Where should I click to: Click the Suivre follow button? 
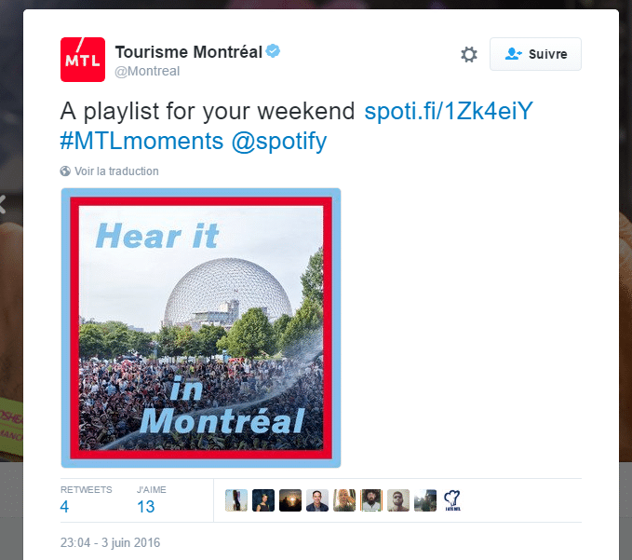535,54
